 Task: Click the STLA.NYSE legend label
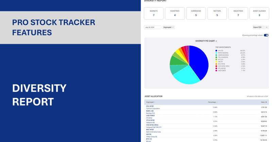(x=222, y=68)
